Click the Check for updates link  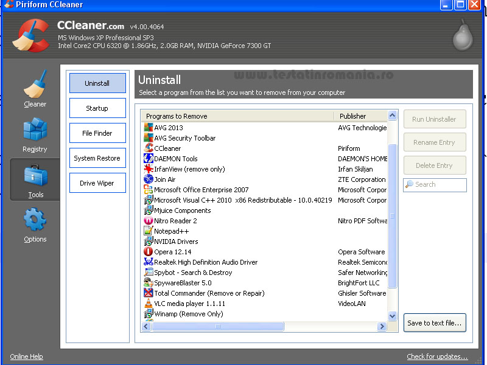click(437, 356)
